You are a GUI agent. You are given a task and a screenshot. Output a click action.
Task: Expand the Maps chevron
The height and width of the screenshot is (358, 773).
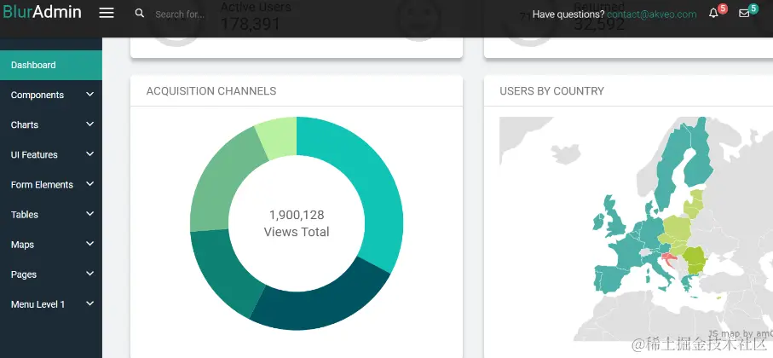pyautogui.click(x=89, y=244)
